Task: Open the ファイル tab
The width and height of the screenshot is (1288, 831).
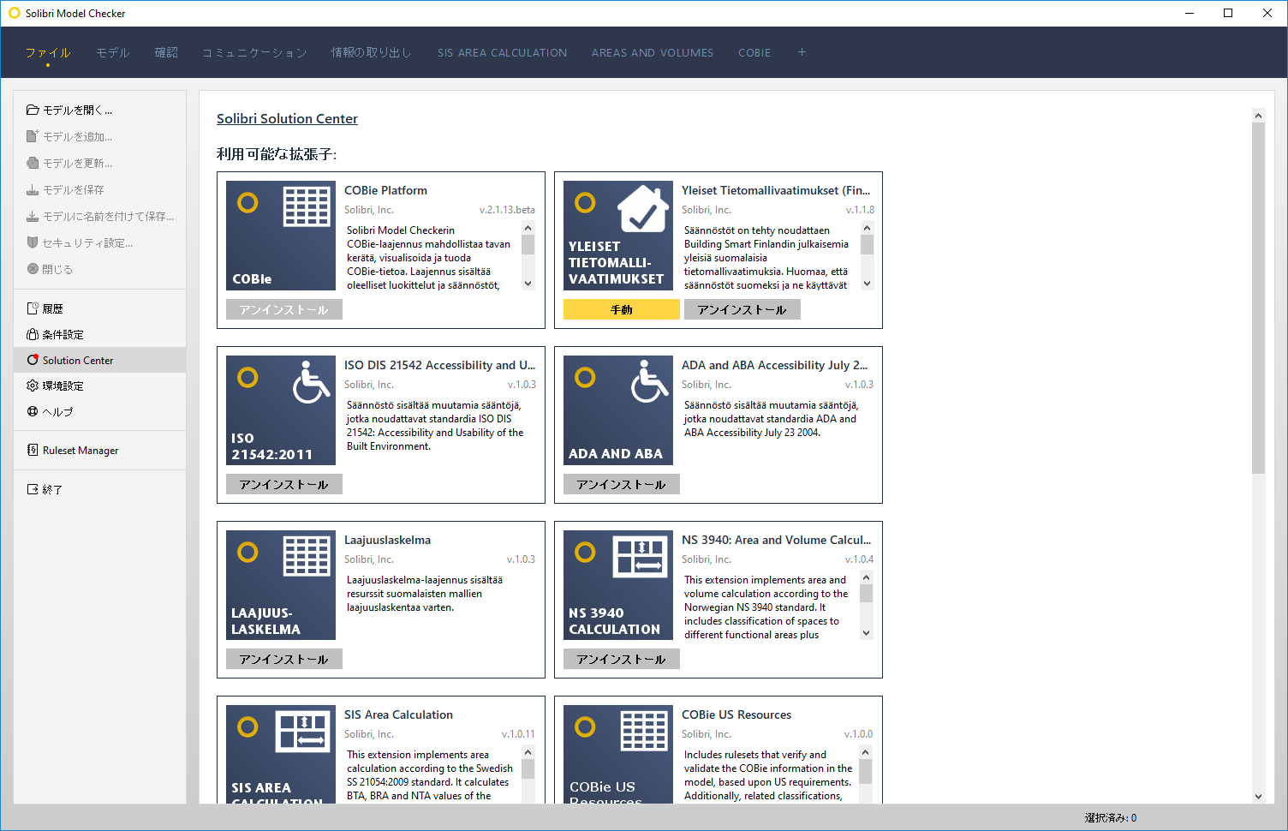Action: point(48,52)
